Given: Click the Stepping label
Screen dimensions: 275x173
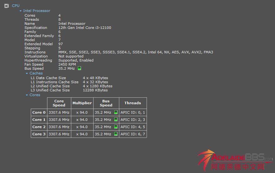Looking at the screenshot, I should (32, 48).
